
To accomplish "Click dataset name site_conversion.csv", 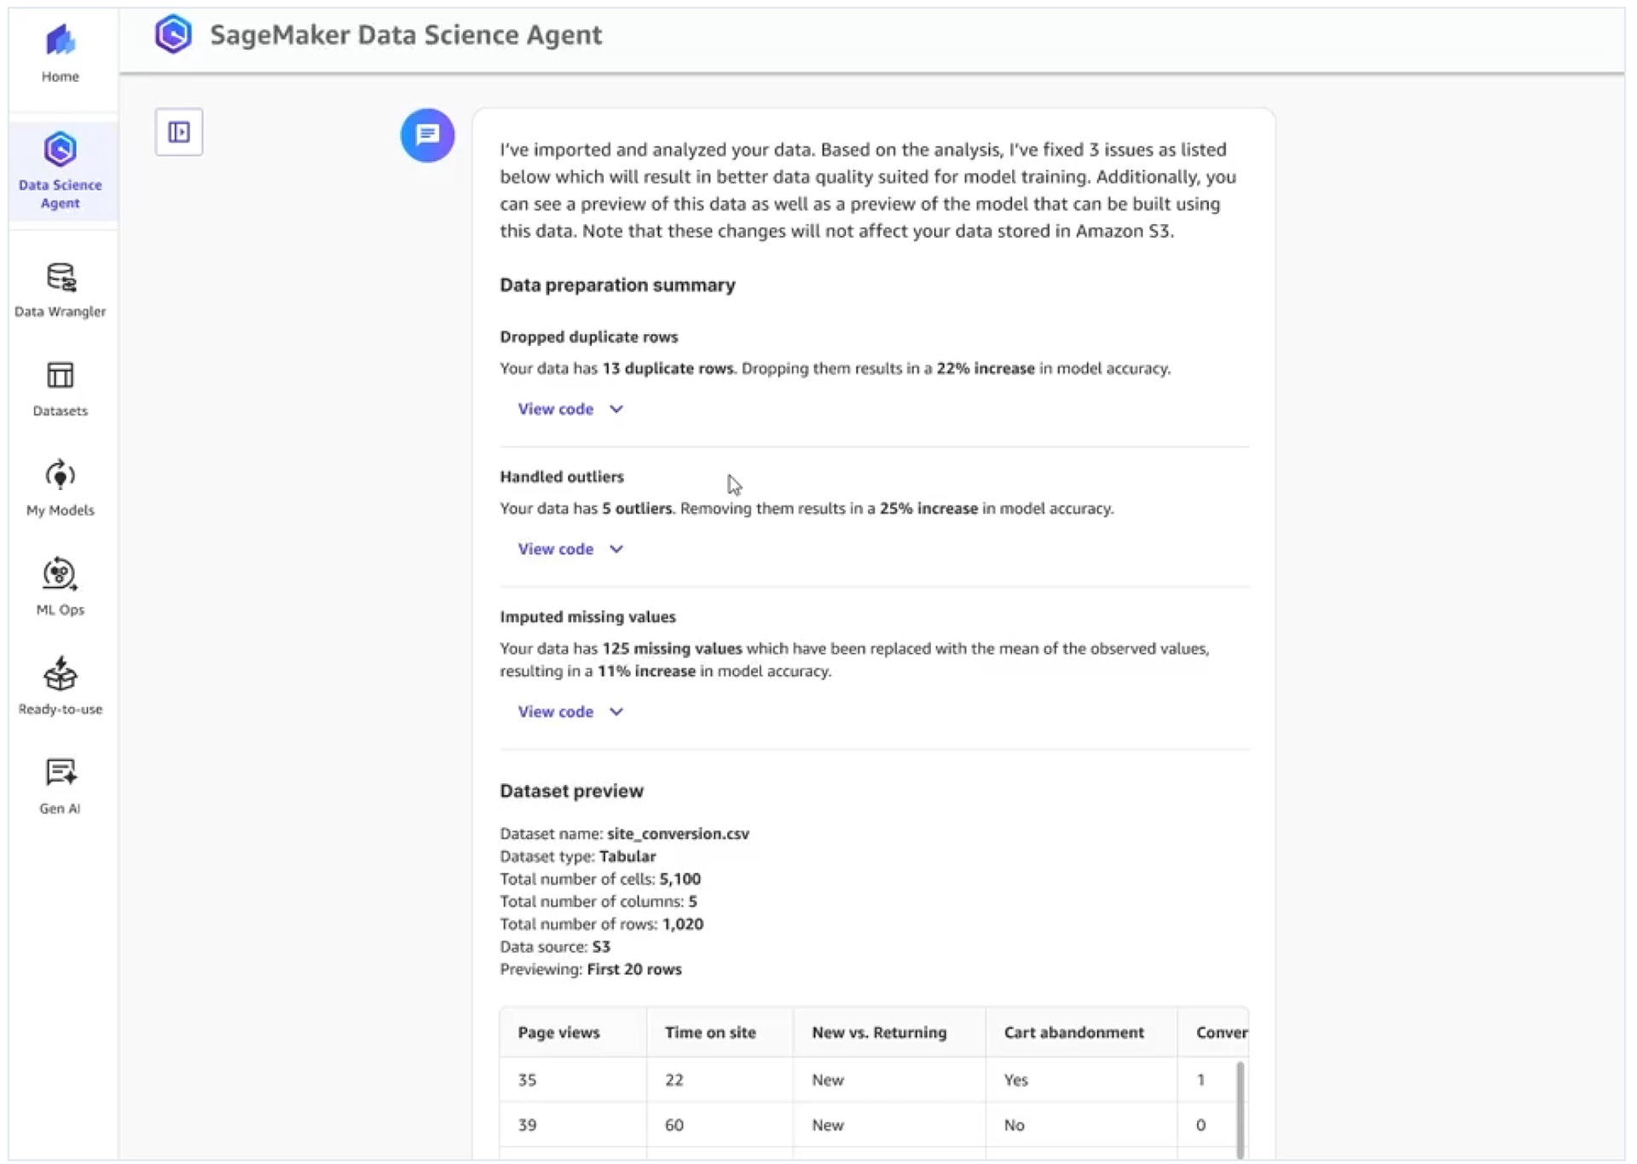I will click(x=678, y=833).
